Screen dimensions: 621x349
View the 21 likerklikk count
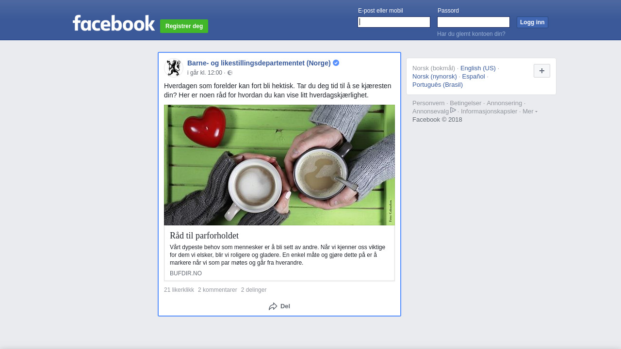179,290
